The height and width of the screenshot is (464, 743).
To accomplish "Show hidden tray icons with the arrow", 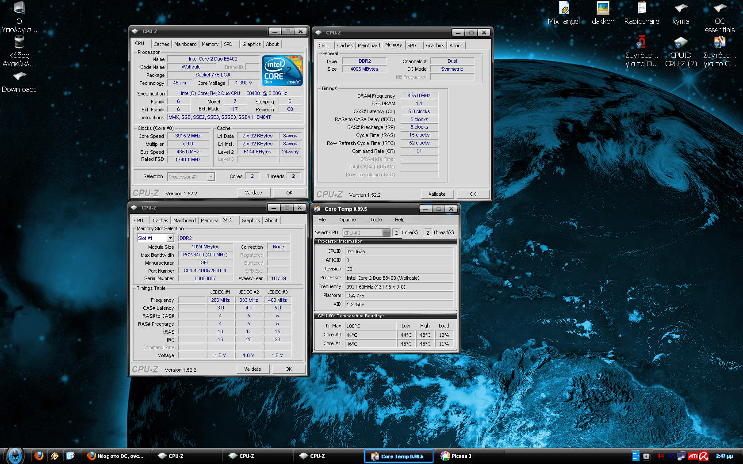I will pos(647,456).
